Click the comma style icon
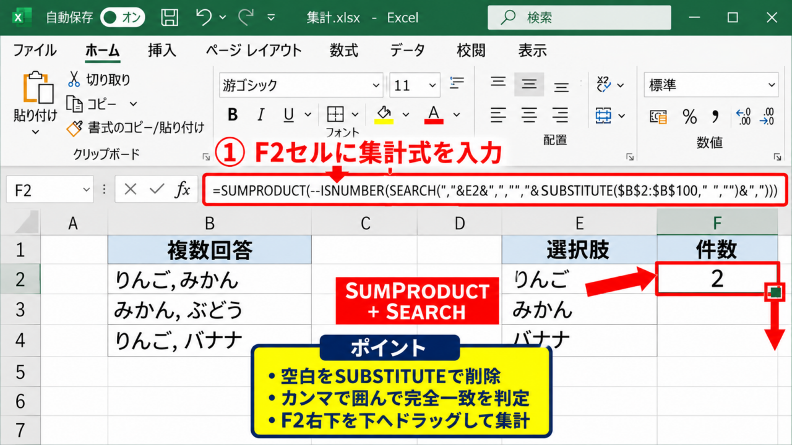 tap(715, 116)
